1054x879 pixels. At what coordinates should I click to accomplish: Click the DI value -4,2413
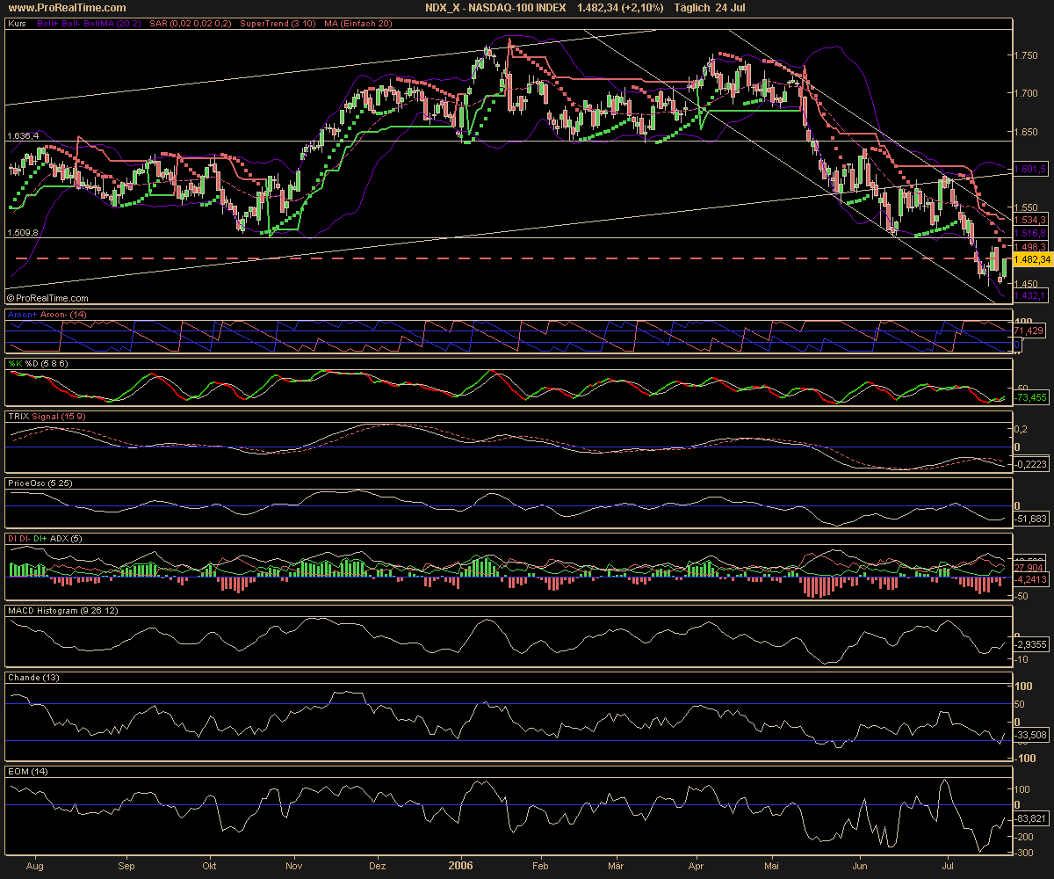[1031, 580]
